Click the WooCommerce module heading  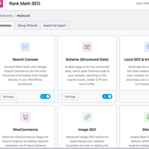pos(25,130)
